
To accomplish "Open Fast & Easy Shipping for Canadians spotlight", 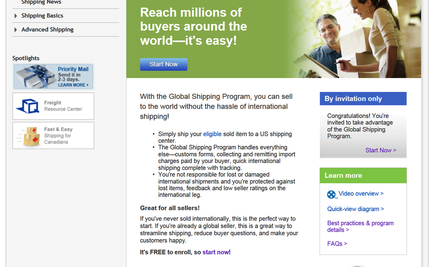I will tap(53, 135).
